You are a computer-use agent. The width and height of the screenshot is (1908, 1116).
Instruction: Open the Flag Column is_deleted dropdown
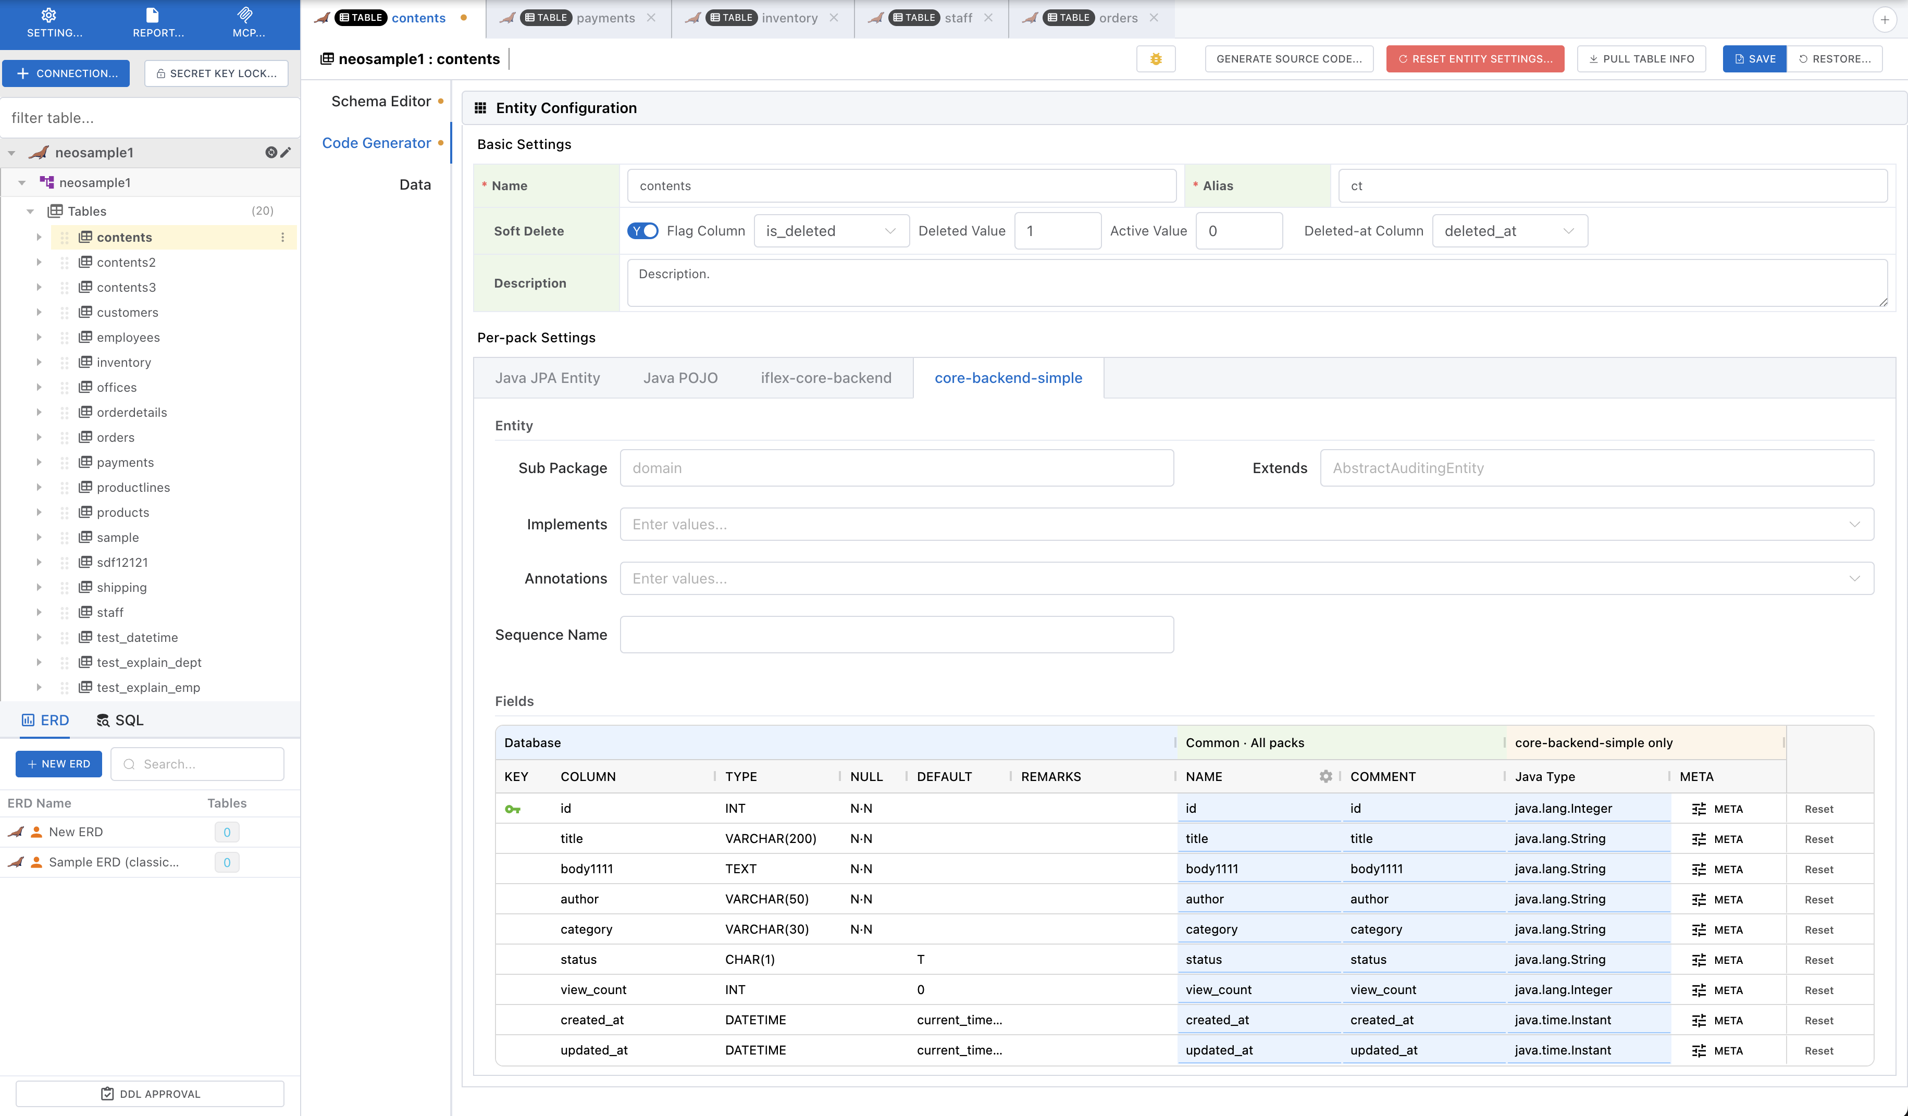pos(832,231)
